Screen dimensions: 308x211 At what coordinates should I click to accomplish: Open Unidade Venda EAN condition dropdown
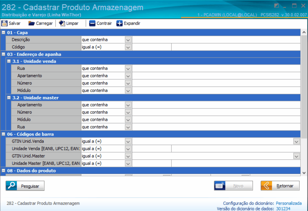point(128,149)
